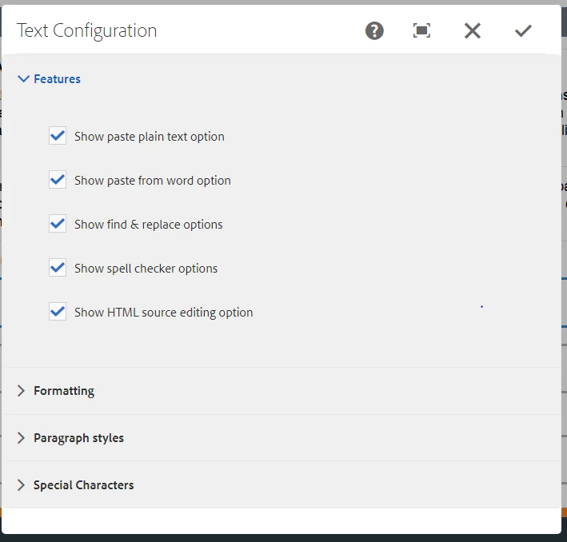
Task: Click the Text Configuration dialog title
Action: point(87,30)
